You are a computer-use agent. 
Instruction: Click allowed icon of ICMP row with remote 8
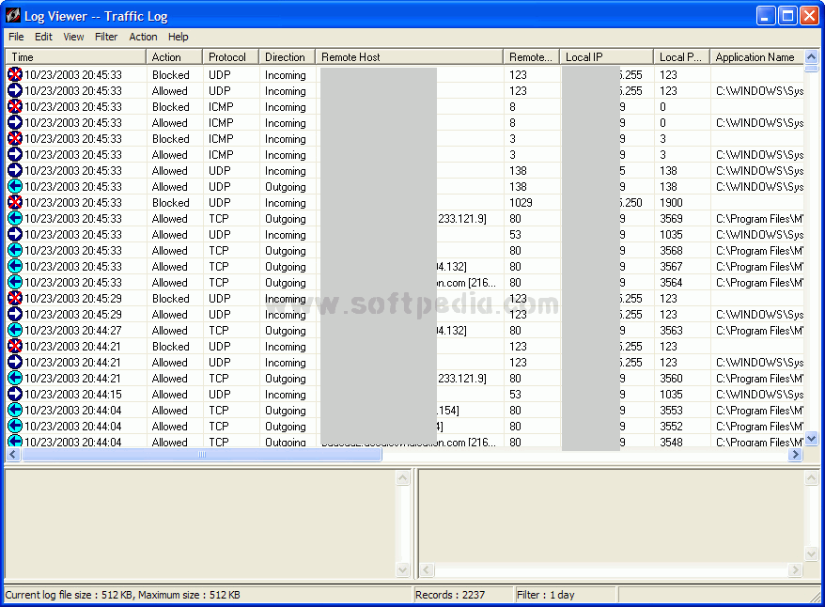tap(15, 122)
